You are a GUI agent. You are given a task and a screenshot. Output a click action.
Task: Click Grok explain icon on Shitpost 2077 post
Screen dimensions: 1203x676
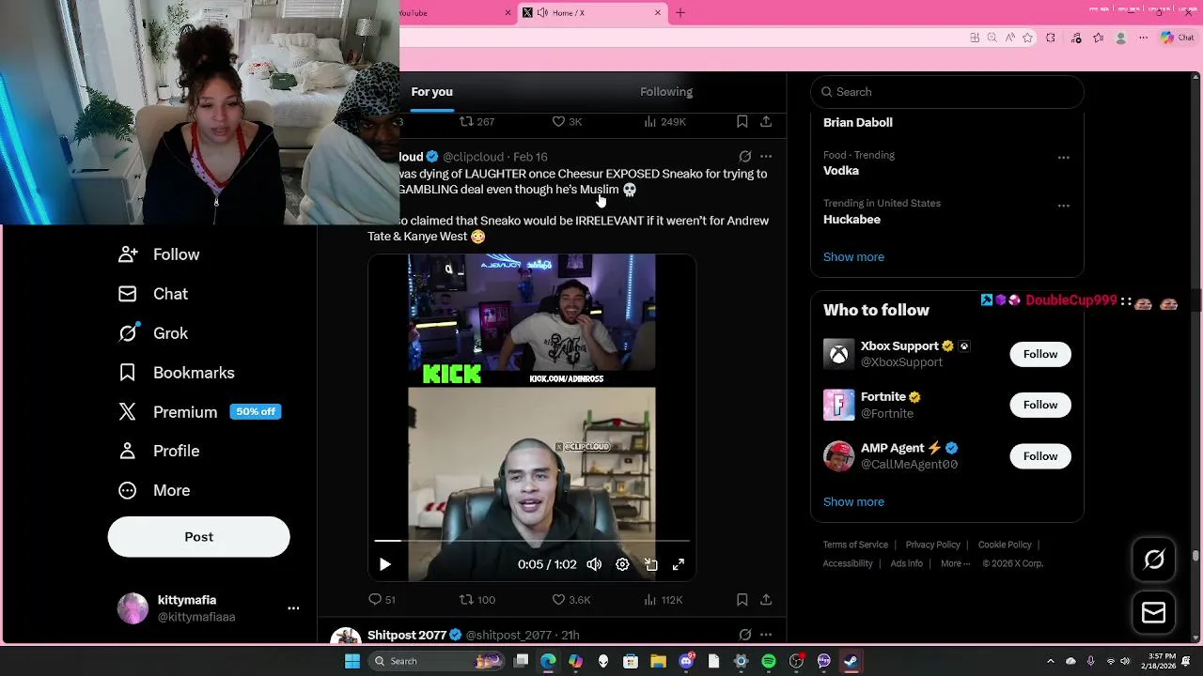coord(744,635)
